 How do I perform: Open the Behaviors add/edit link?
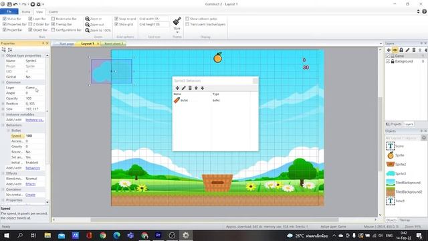coord(33,168)
